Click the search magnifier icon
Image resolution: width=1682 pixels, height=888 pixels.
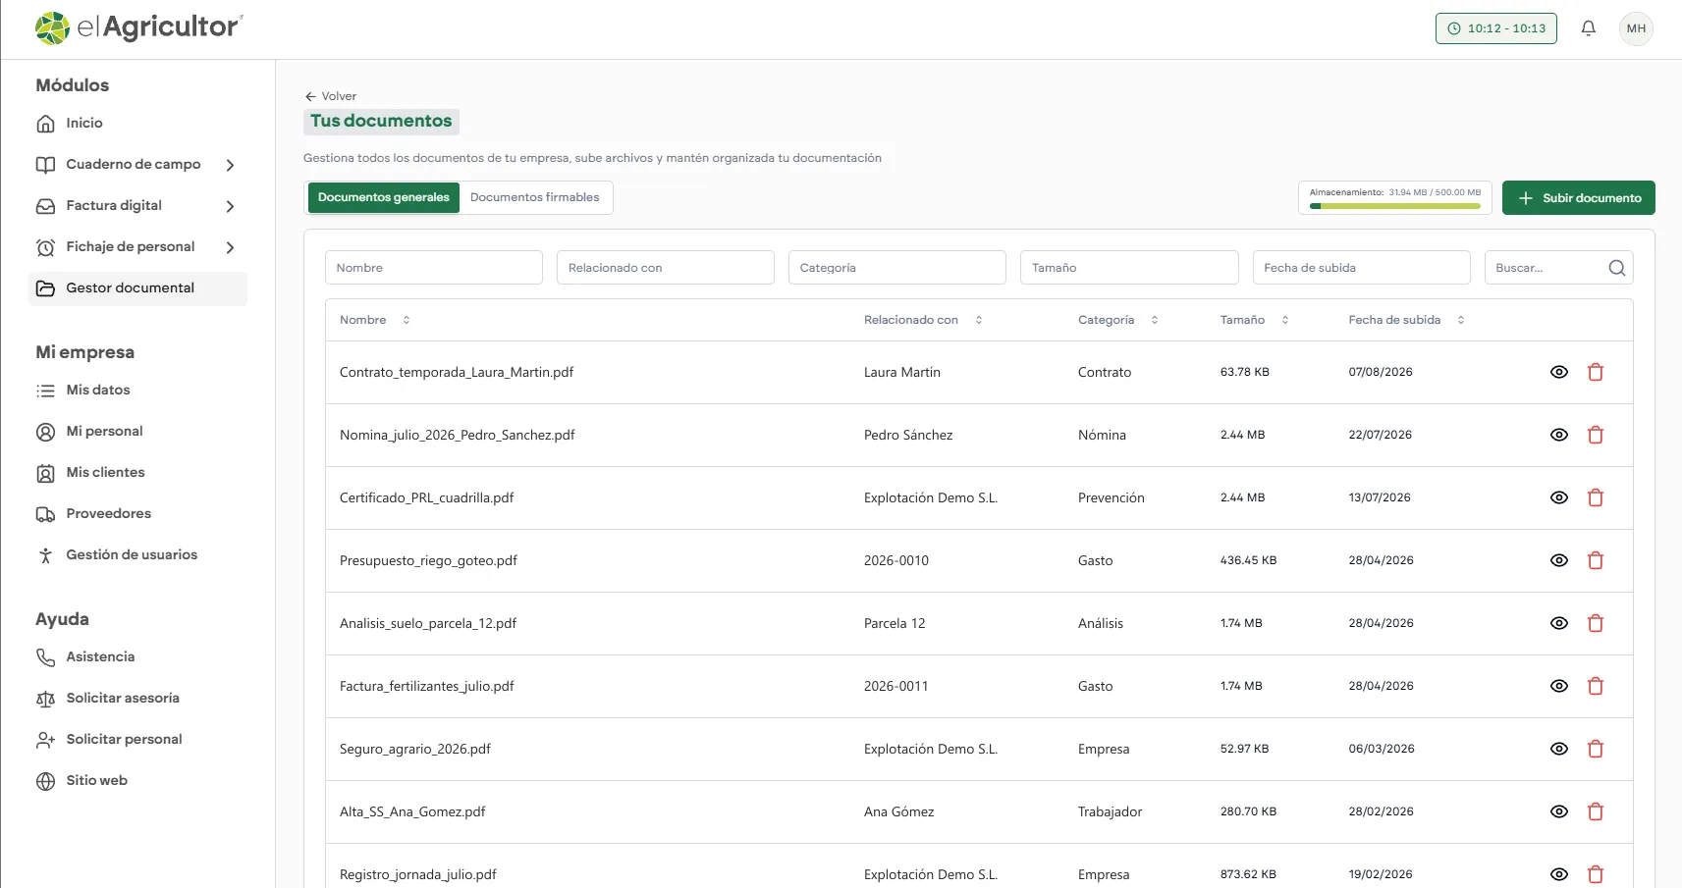pos(1616,268)
